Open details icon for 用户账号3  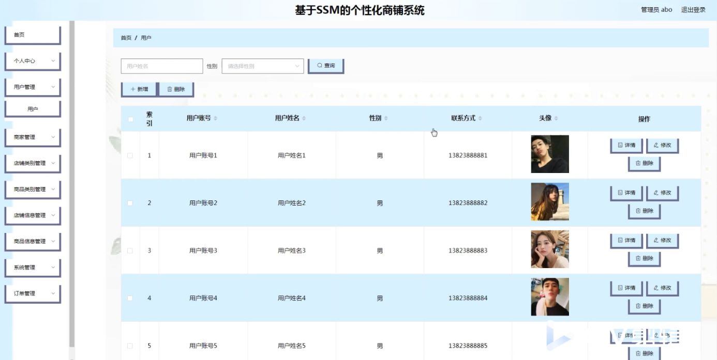tap(620, 240)
